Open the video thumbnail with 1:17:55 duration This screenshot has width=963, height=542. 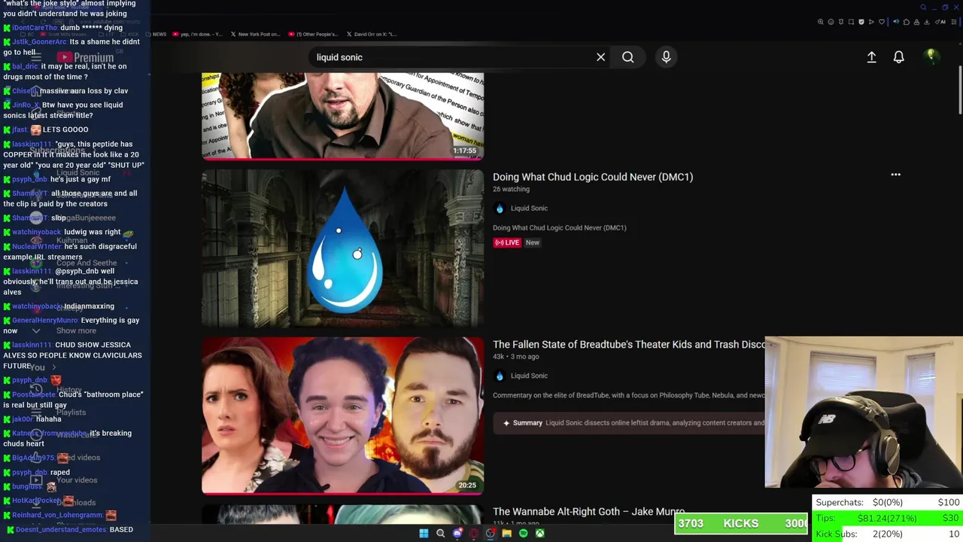342,117
